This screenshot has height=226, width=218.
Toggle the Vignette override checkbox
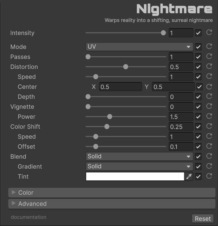198,107
